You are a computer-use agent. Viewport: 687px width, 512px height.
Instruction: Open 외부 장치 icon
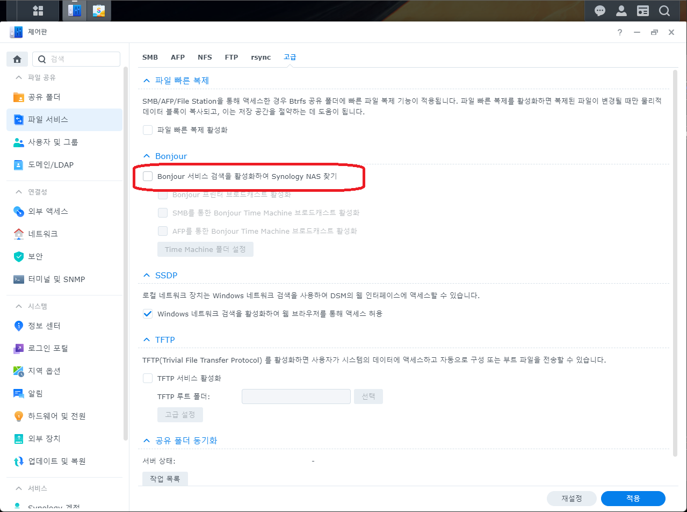[19, 439]
